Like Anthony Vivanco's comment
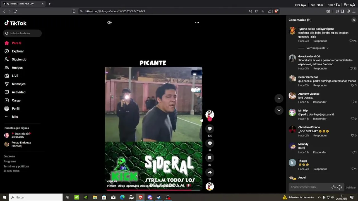The image size is (358, 201). pyautogui.click(x=352, y=102)
